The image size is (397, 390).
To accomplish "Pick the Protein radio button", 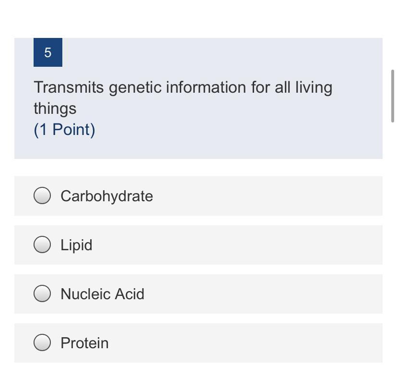I will [x=42, y=343].
